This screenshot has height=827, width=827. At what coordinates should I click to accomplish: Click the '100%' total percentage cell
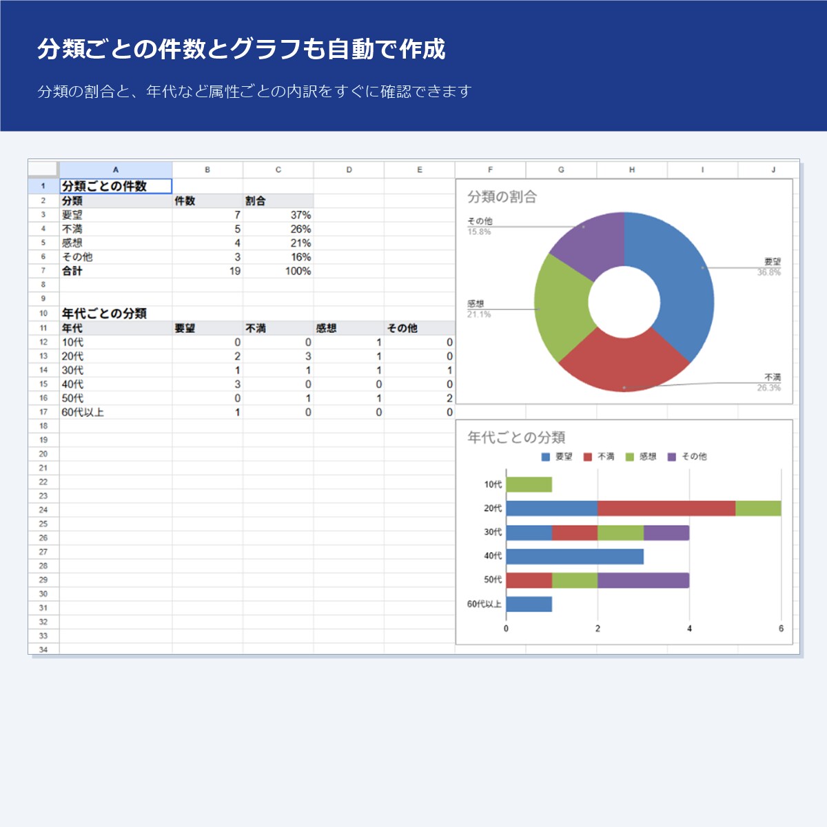click(278, 271)
